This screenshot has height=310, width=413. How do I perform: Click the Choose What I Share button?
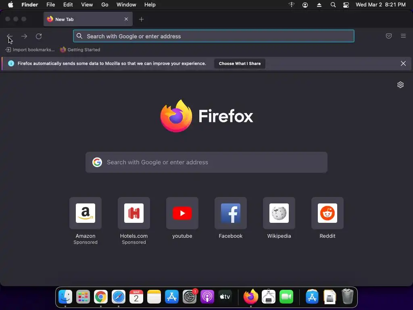pyautogui.click(x=240, y=63)
